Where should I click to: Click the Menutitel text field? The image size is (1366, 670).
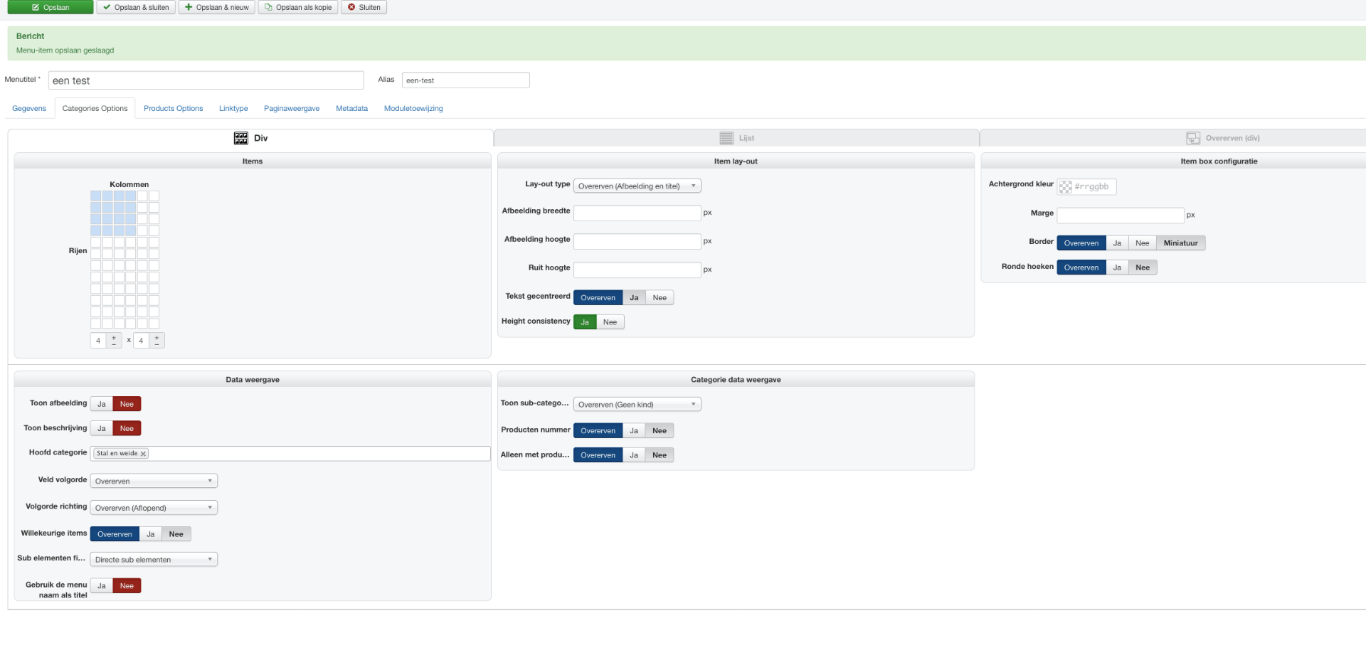tap(206, 80)
